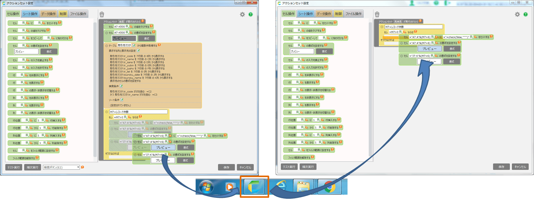Open Internet Explorer from the taskbar

pos(282,187)
